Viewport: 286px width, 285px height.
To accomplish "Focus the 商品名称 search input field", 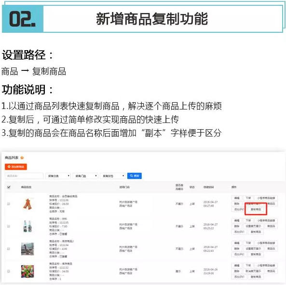I will coord(24,176).
